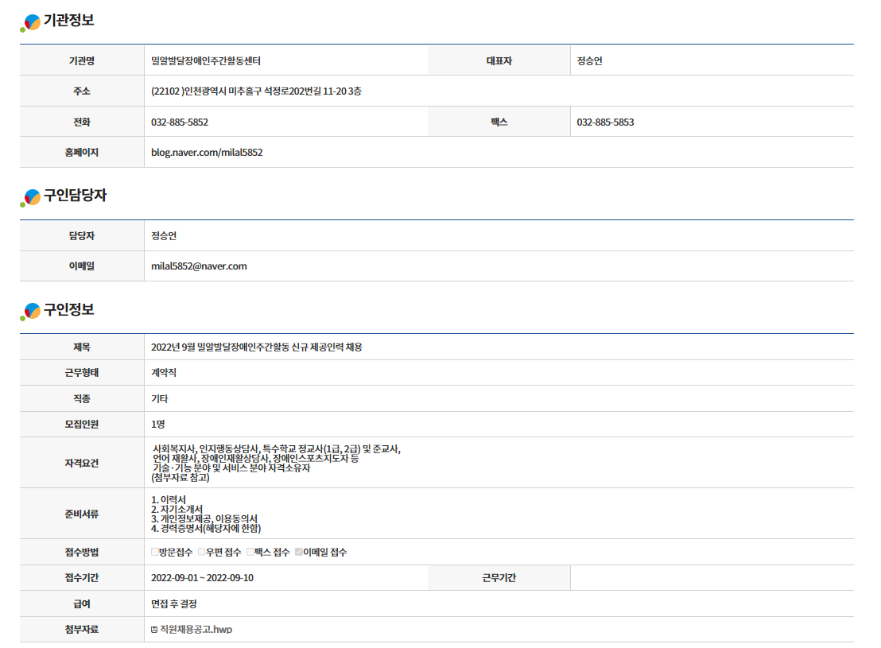881x648 pixels.
Task: Click the 이메일 row label
Action: coord(81,266)
